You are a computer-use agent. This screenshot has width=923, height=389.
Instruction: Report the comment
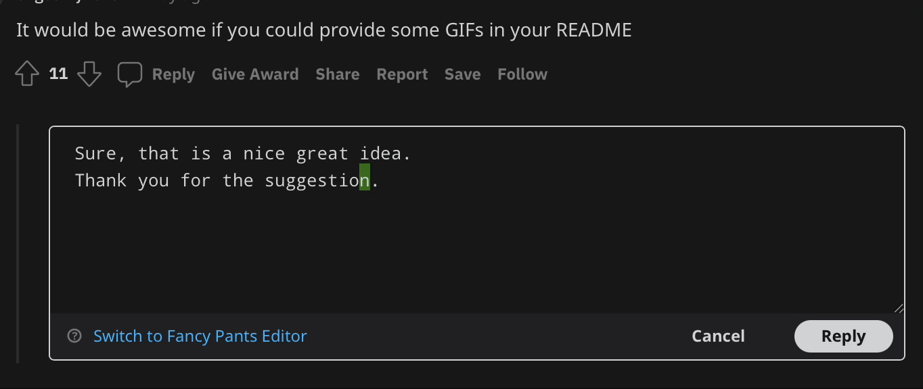coord(402,74)
